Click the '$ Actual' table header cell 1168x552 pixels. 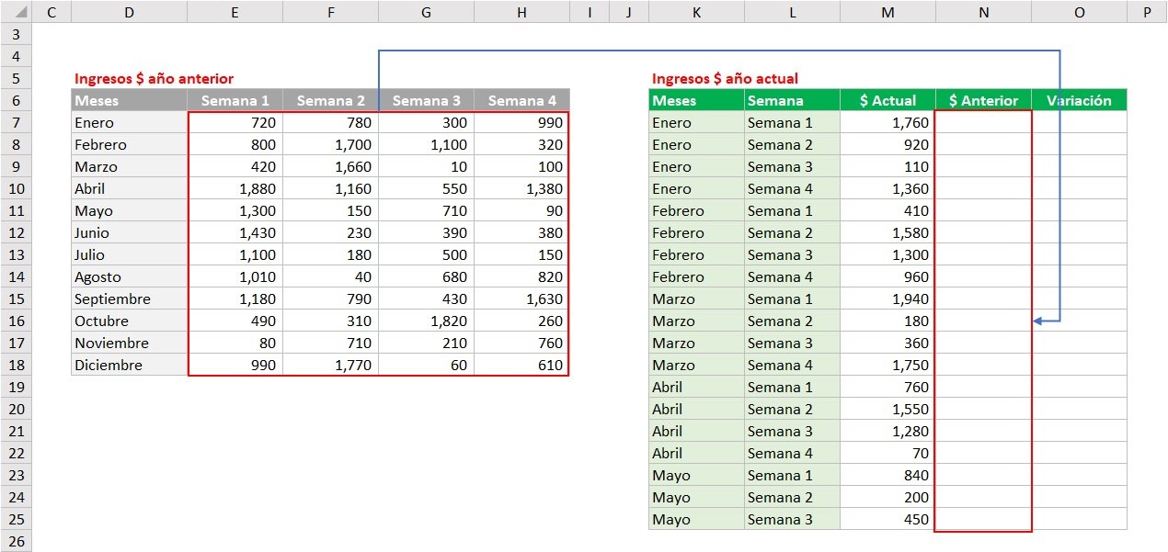pos(887,100)
